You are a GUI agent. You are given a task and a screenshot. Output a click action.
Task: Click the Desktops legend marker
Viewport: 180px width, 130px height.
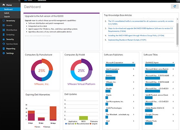(44, 127)
